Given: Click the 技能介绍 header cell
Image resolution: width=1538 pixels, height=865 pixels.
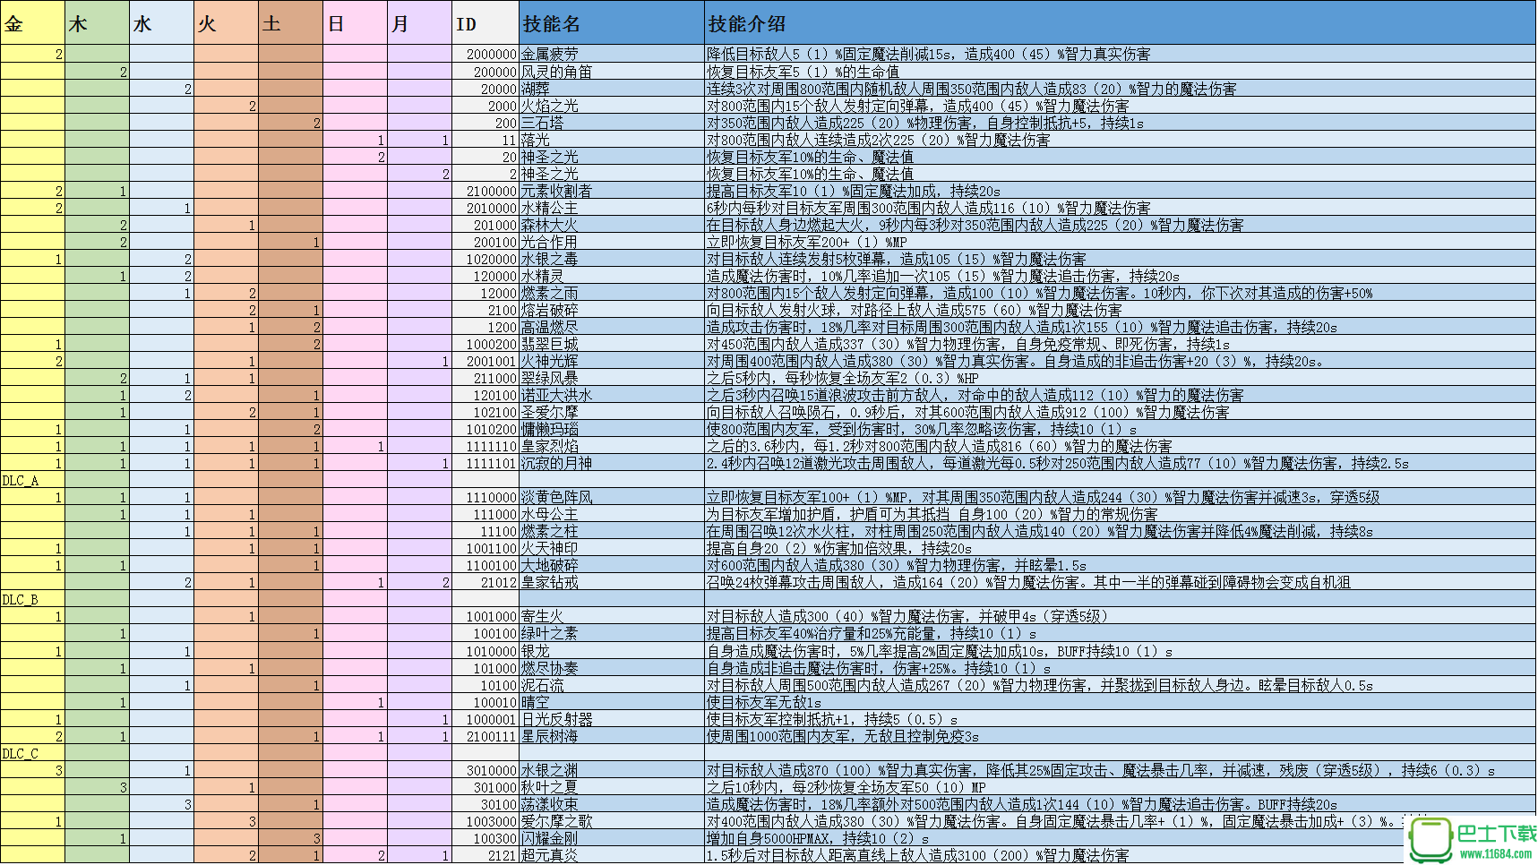Looking at the screenshot, I should click(x=1121, y=22).
